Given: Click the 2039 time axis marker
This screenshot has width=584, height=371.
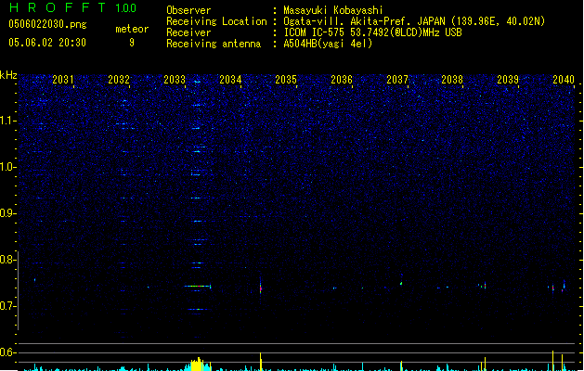Looking at the screenshot, I should tap(508, 80).
